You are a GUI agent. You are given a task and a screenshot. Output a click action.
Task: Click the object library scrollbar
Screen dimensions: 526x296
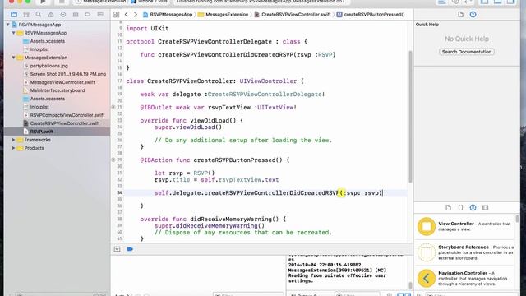pos(517,219)
